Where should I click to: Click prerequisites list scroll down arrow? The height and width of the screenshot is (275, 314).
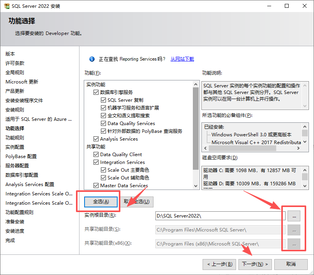[x=305, y=142]
